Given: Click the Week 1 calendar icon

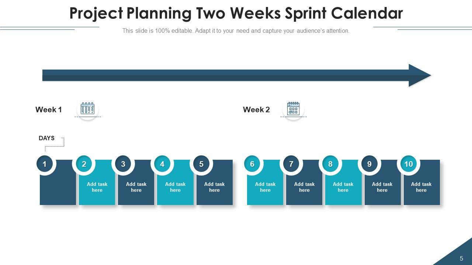Looking at the screenshot, I should (x=88, y=109).
